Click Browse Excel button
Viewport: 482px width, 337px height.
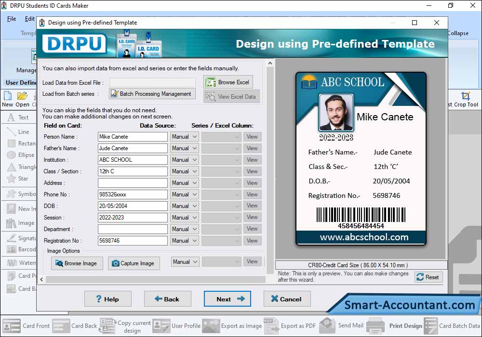(228, 82)
